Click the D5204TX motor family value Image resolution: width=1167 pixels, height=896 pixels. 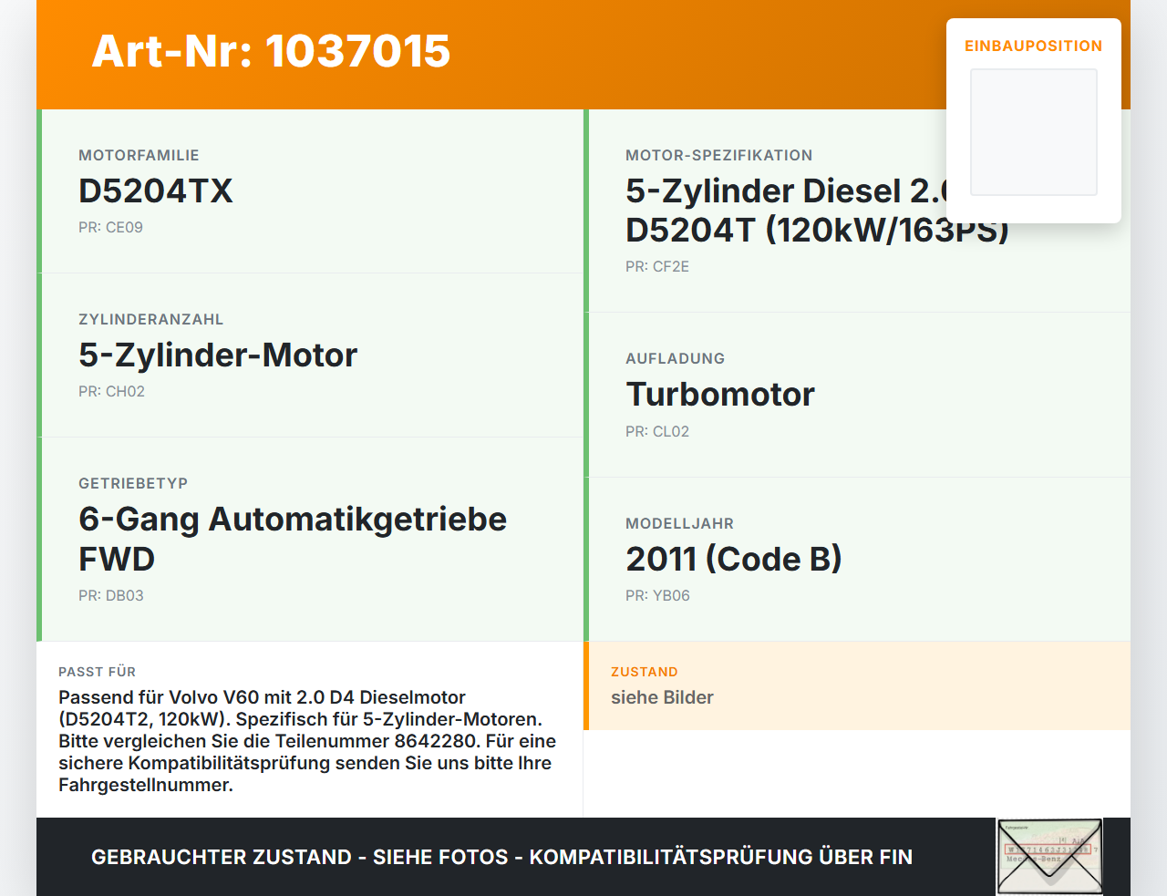tap(156, 191)
